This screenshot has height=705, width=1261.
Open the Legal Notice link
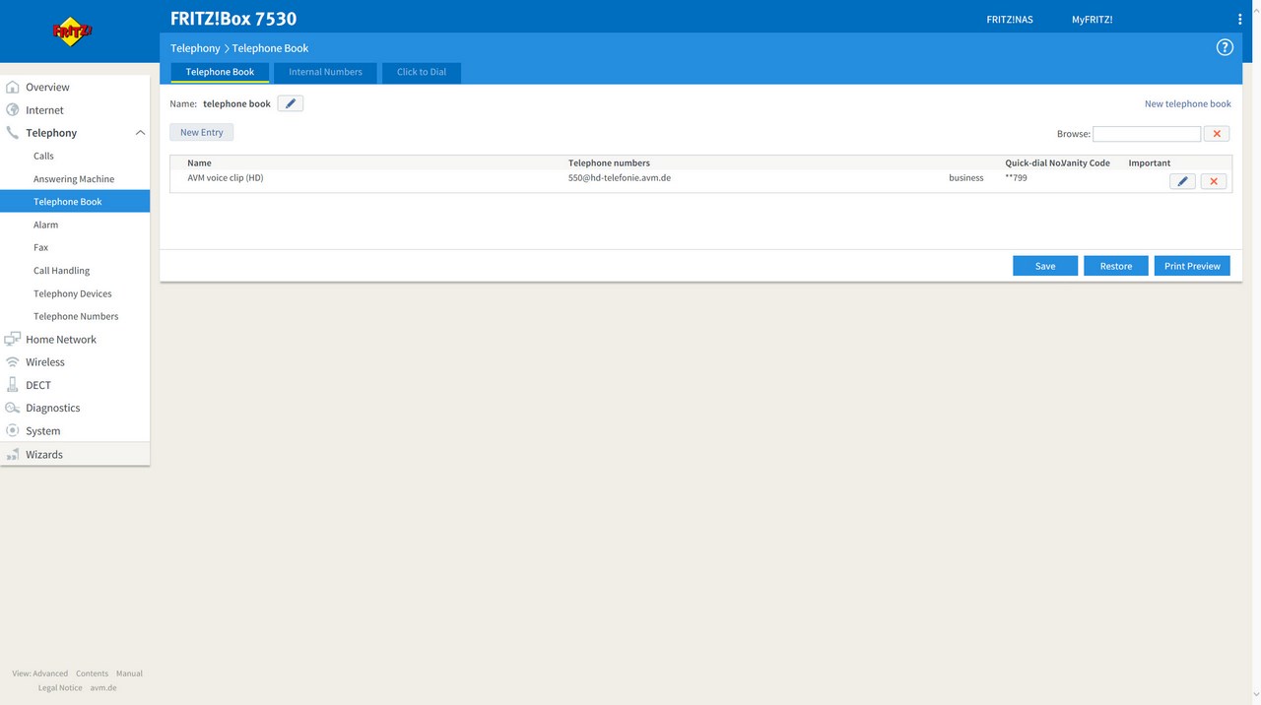(x=60, y=688)
